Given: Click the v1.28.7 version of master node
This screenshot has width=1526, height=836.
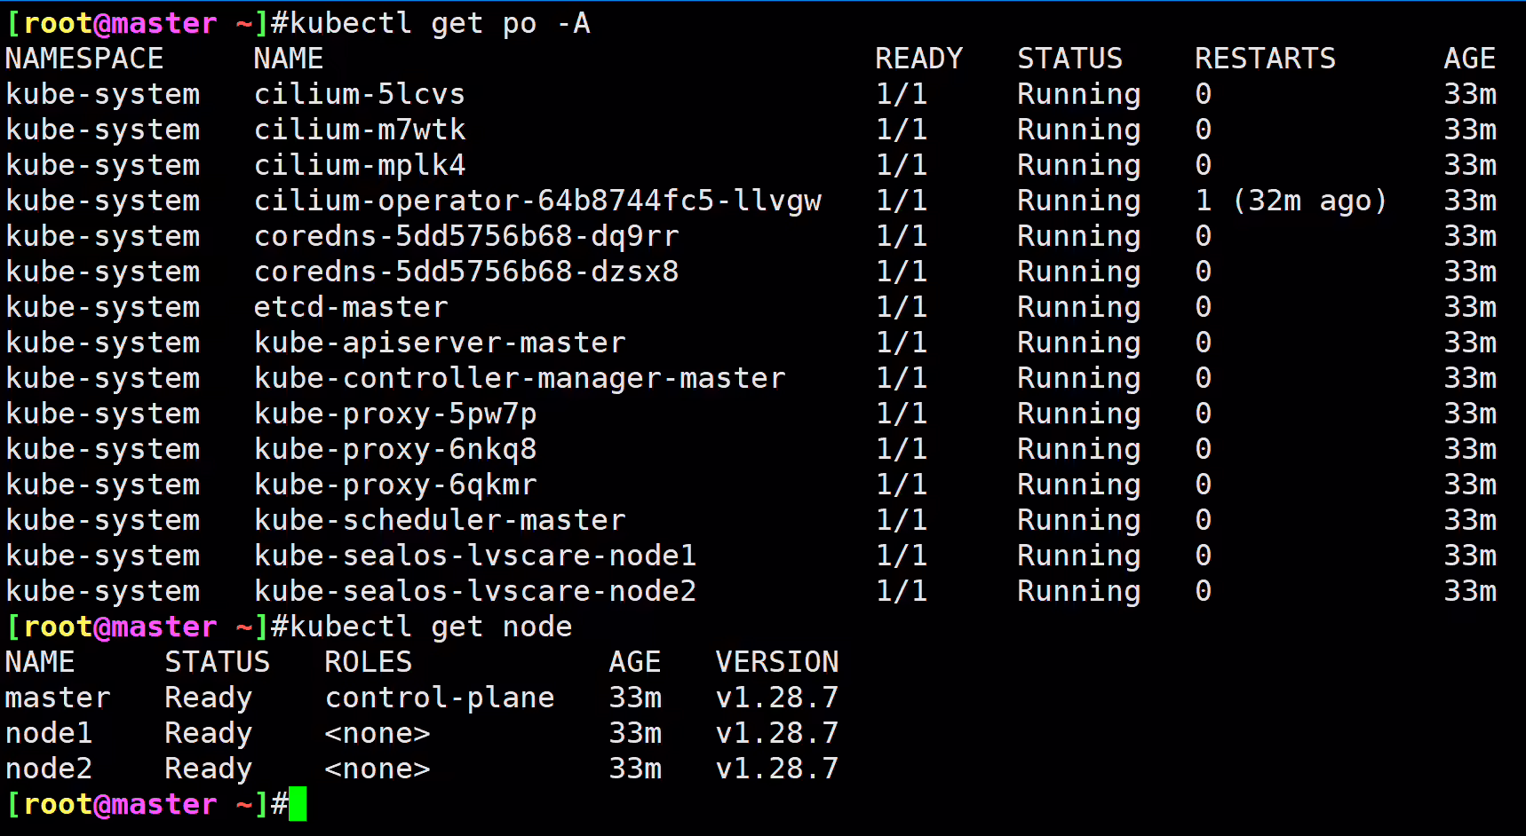Looking at the screenshot, I should [777, 698].
